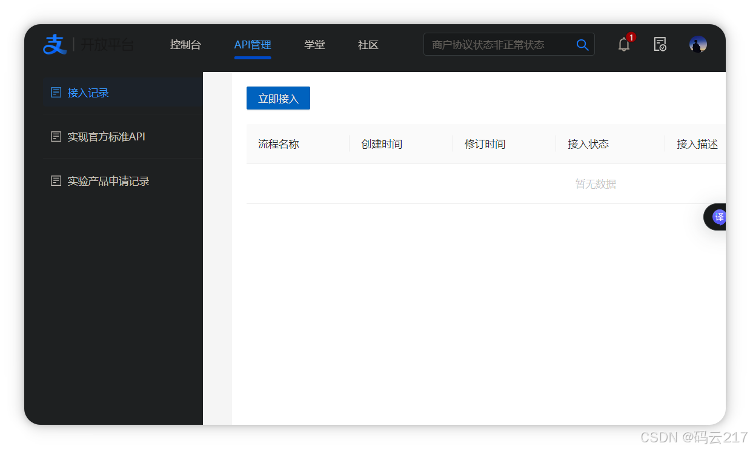750x449 pixels.
Task: Click the 开放平台 title text
Action: pos(107,45)
